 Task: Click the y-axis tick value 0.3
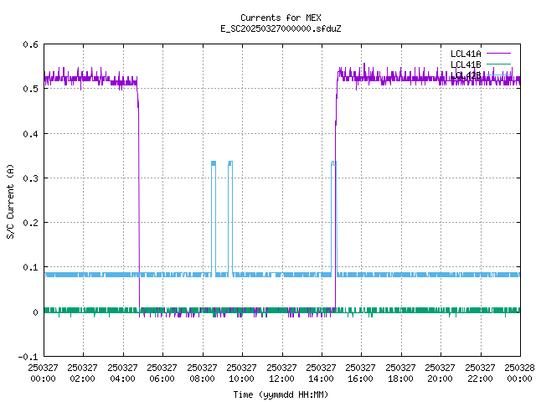coord(30,178)
